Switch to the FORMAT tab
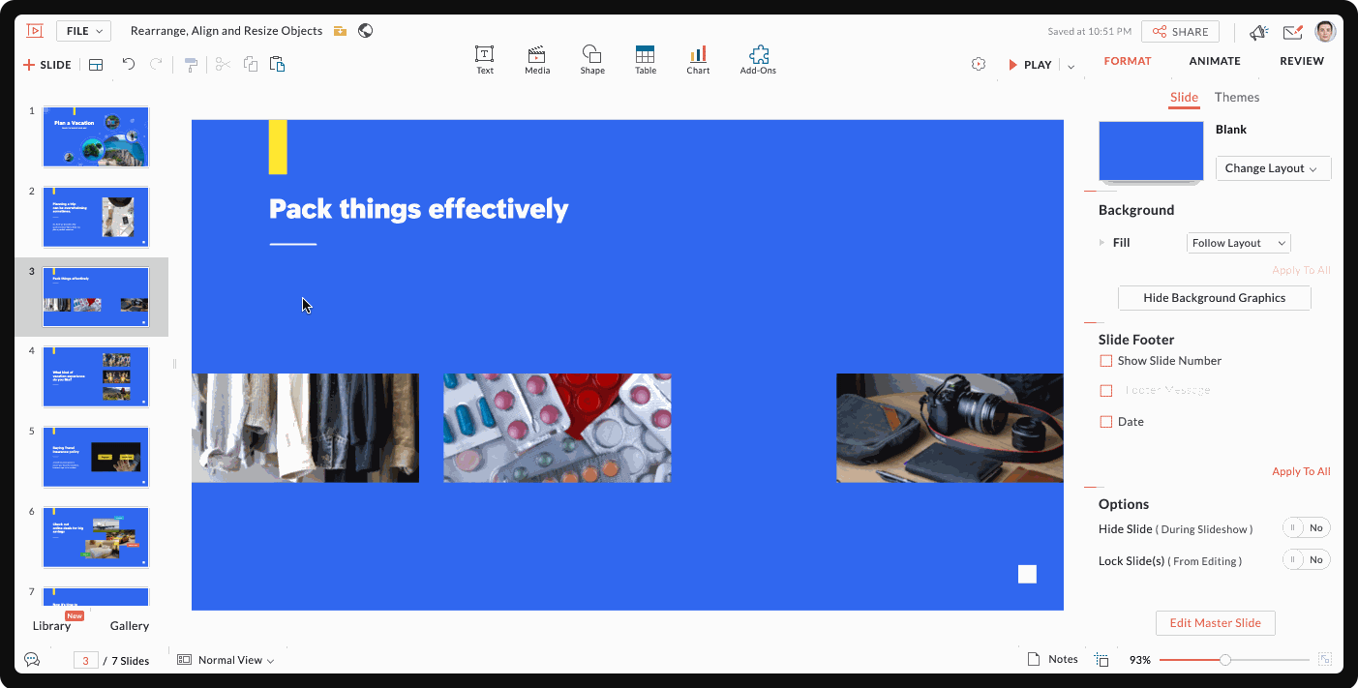This screenshot has height=688, width=1358. click(1128, 61)
